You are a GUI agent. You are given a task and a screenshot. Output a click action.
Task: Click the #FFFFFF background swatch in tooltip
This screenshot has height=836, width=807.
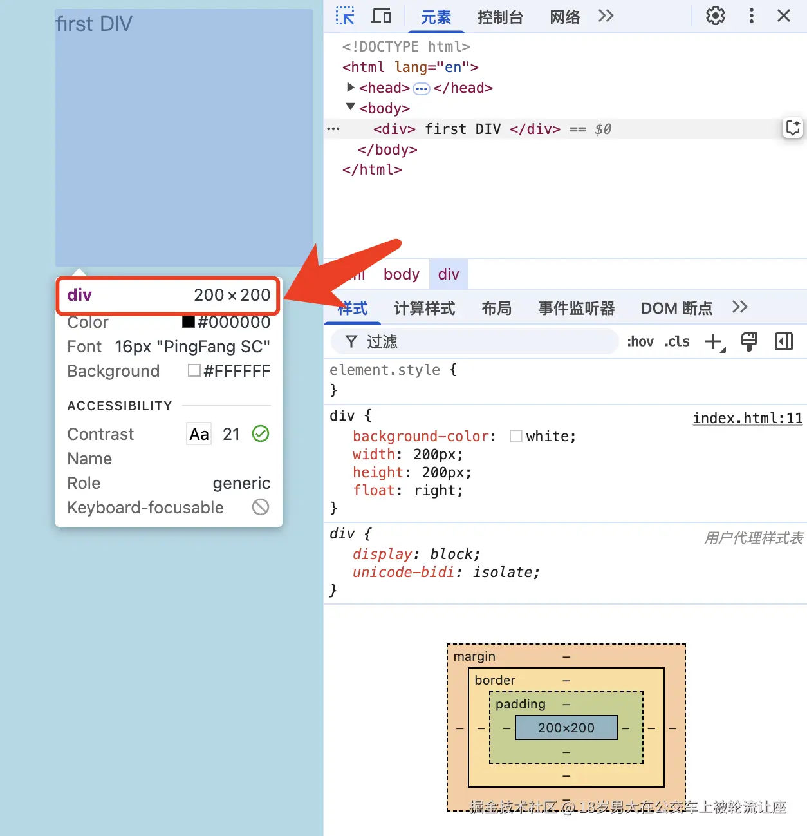click(x=194, y=370)
